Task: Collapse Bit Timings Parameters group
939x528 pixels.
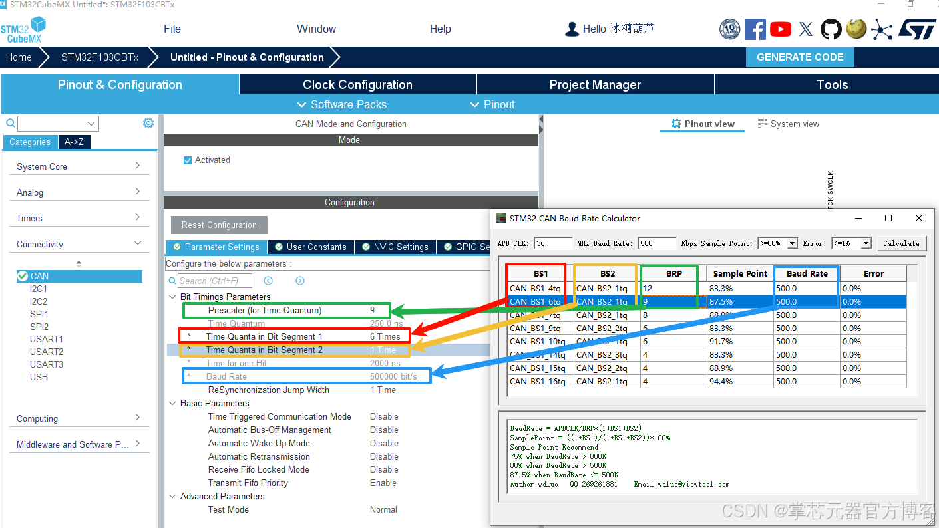Action: pos(172,297)
